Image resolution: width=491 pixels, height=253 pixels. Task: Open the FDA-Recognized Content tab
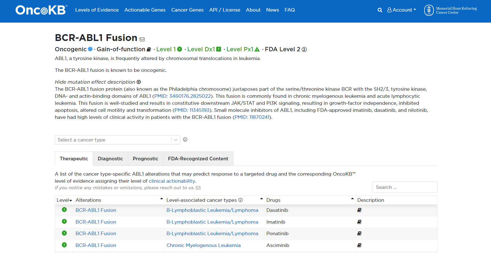[x=198, y=159]
